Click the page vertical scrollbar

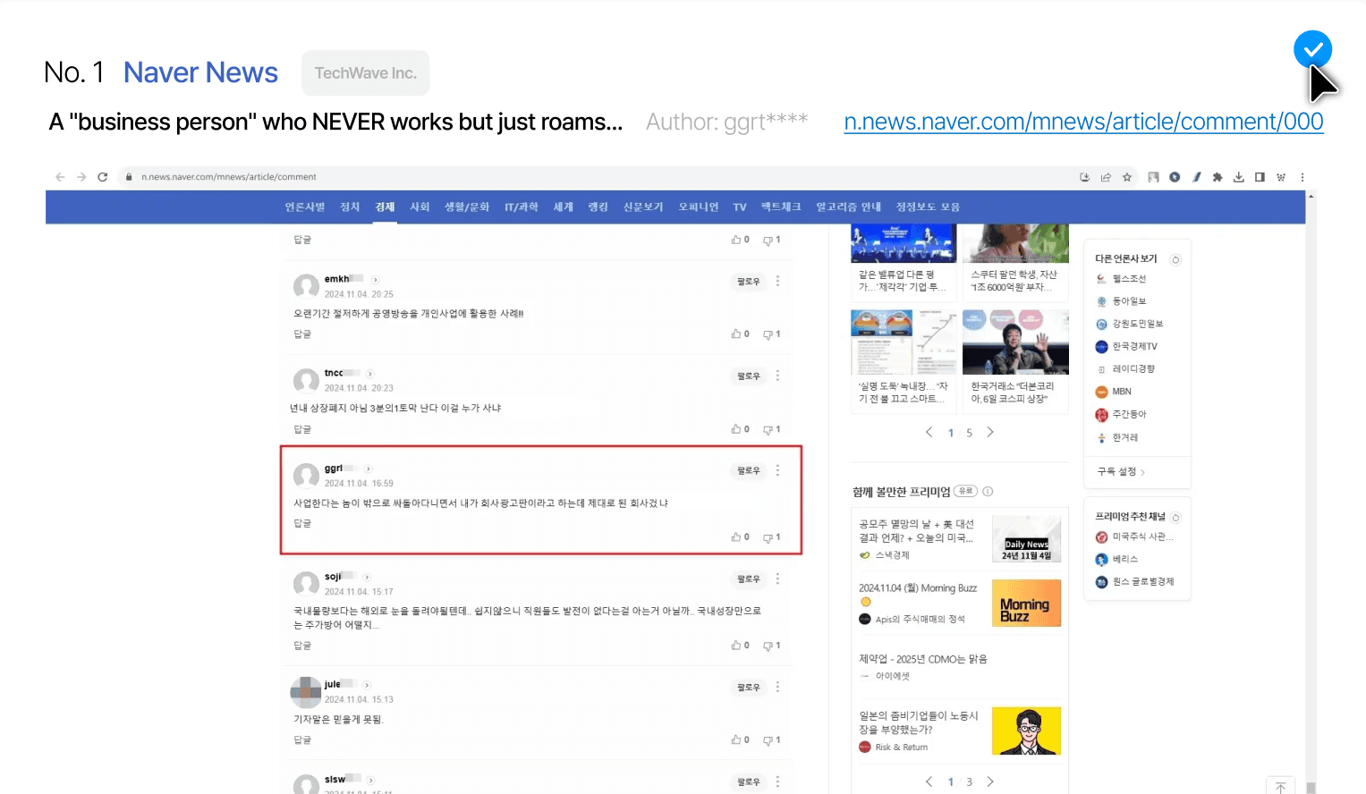[x=1311, y=492]
